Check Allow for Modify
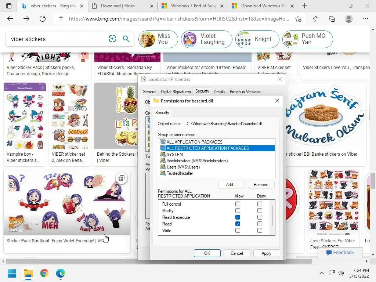The image size is (376, 282). click(238, 210)
